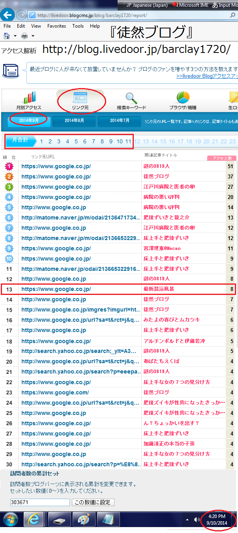Expand the printer dropdown arrow
The image size is (238, 533).
click(33, 36)
